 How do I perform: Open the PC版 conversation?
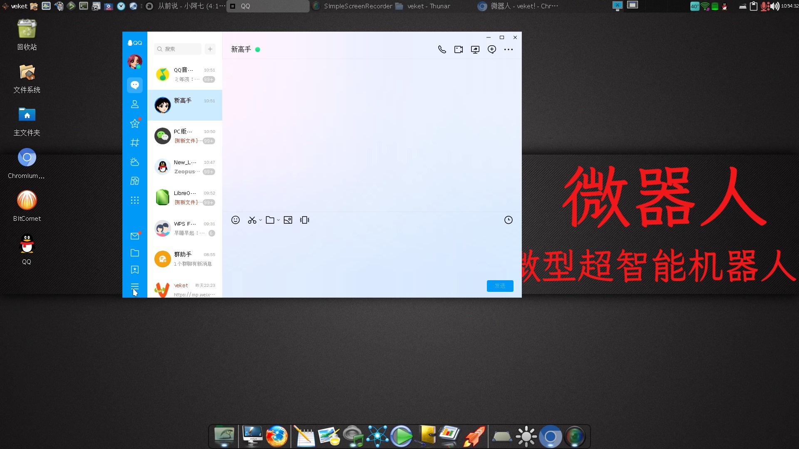(185, 136)
